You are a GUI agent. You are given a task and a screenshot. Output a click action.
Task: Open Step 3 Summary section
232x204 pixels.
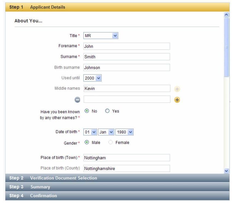pyautogui.click(x=117, y=187)
